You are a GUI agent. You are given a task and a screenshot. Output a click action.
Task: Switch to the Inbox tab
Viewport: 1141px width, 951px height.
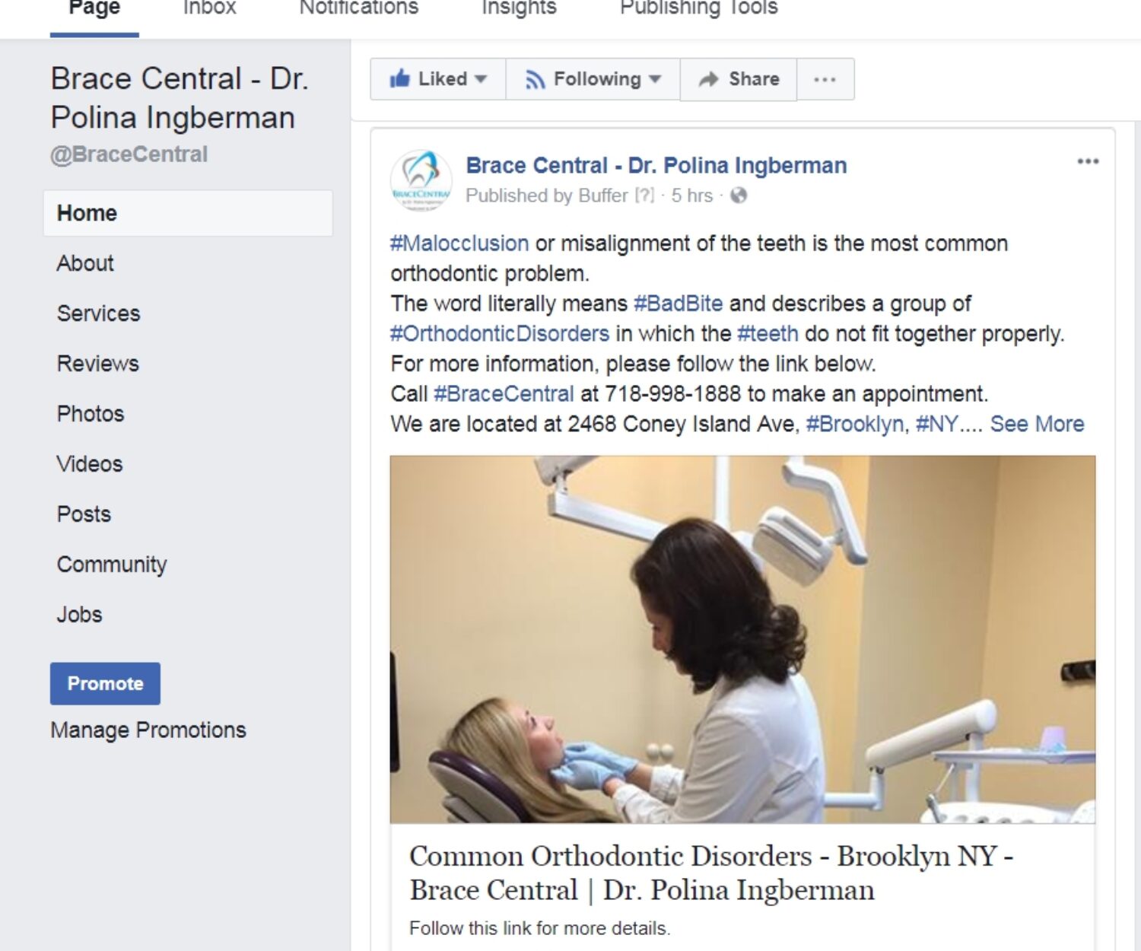209,8
